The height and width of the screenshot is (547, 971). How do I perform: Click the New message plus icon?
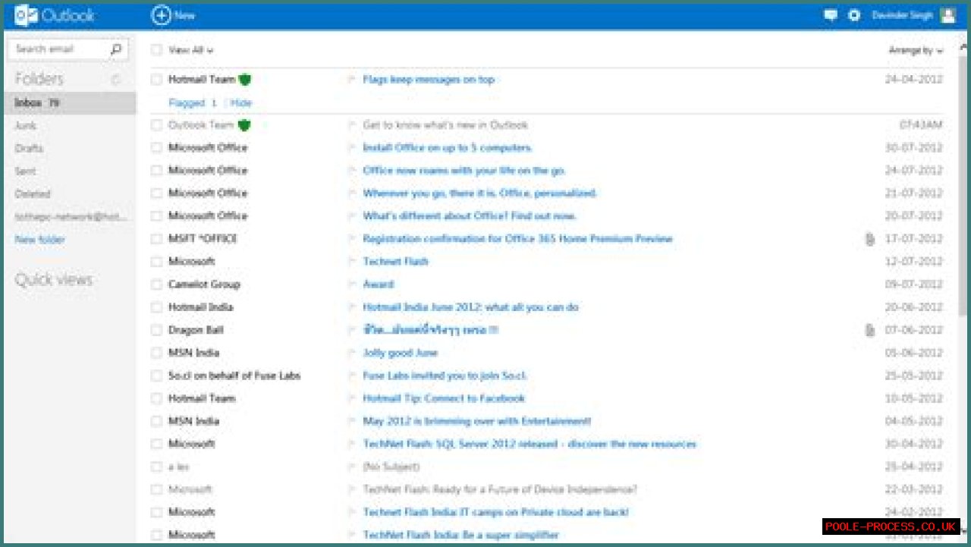[x=161, y=15]
